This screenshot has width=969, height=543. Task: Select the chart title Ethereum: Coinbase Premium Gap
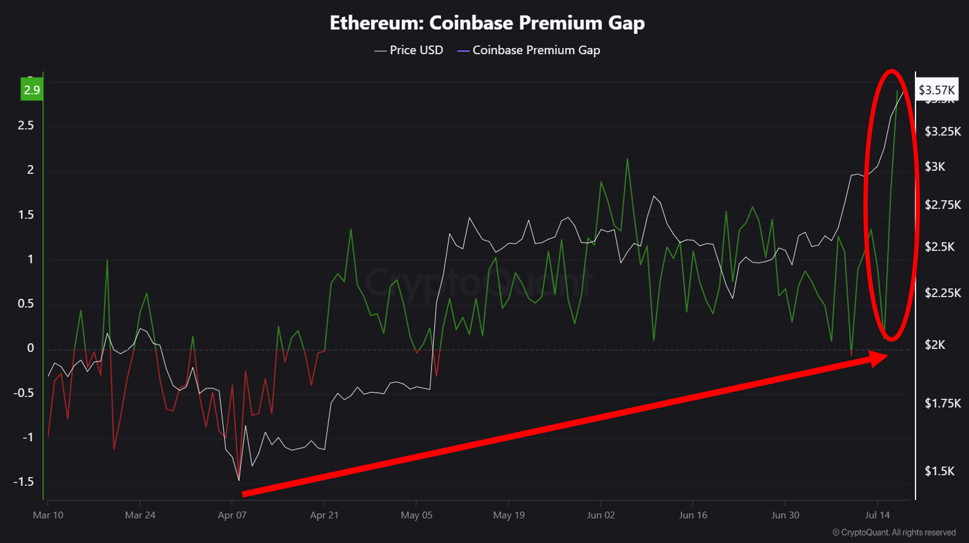[x=487, y=23]
